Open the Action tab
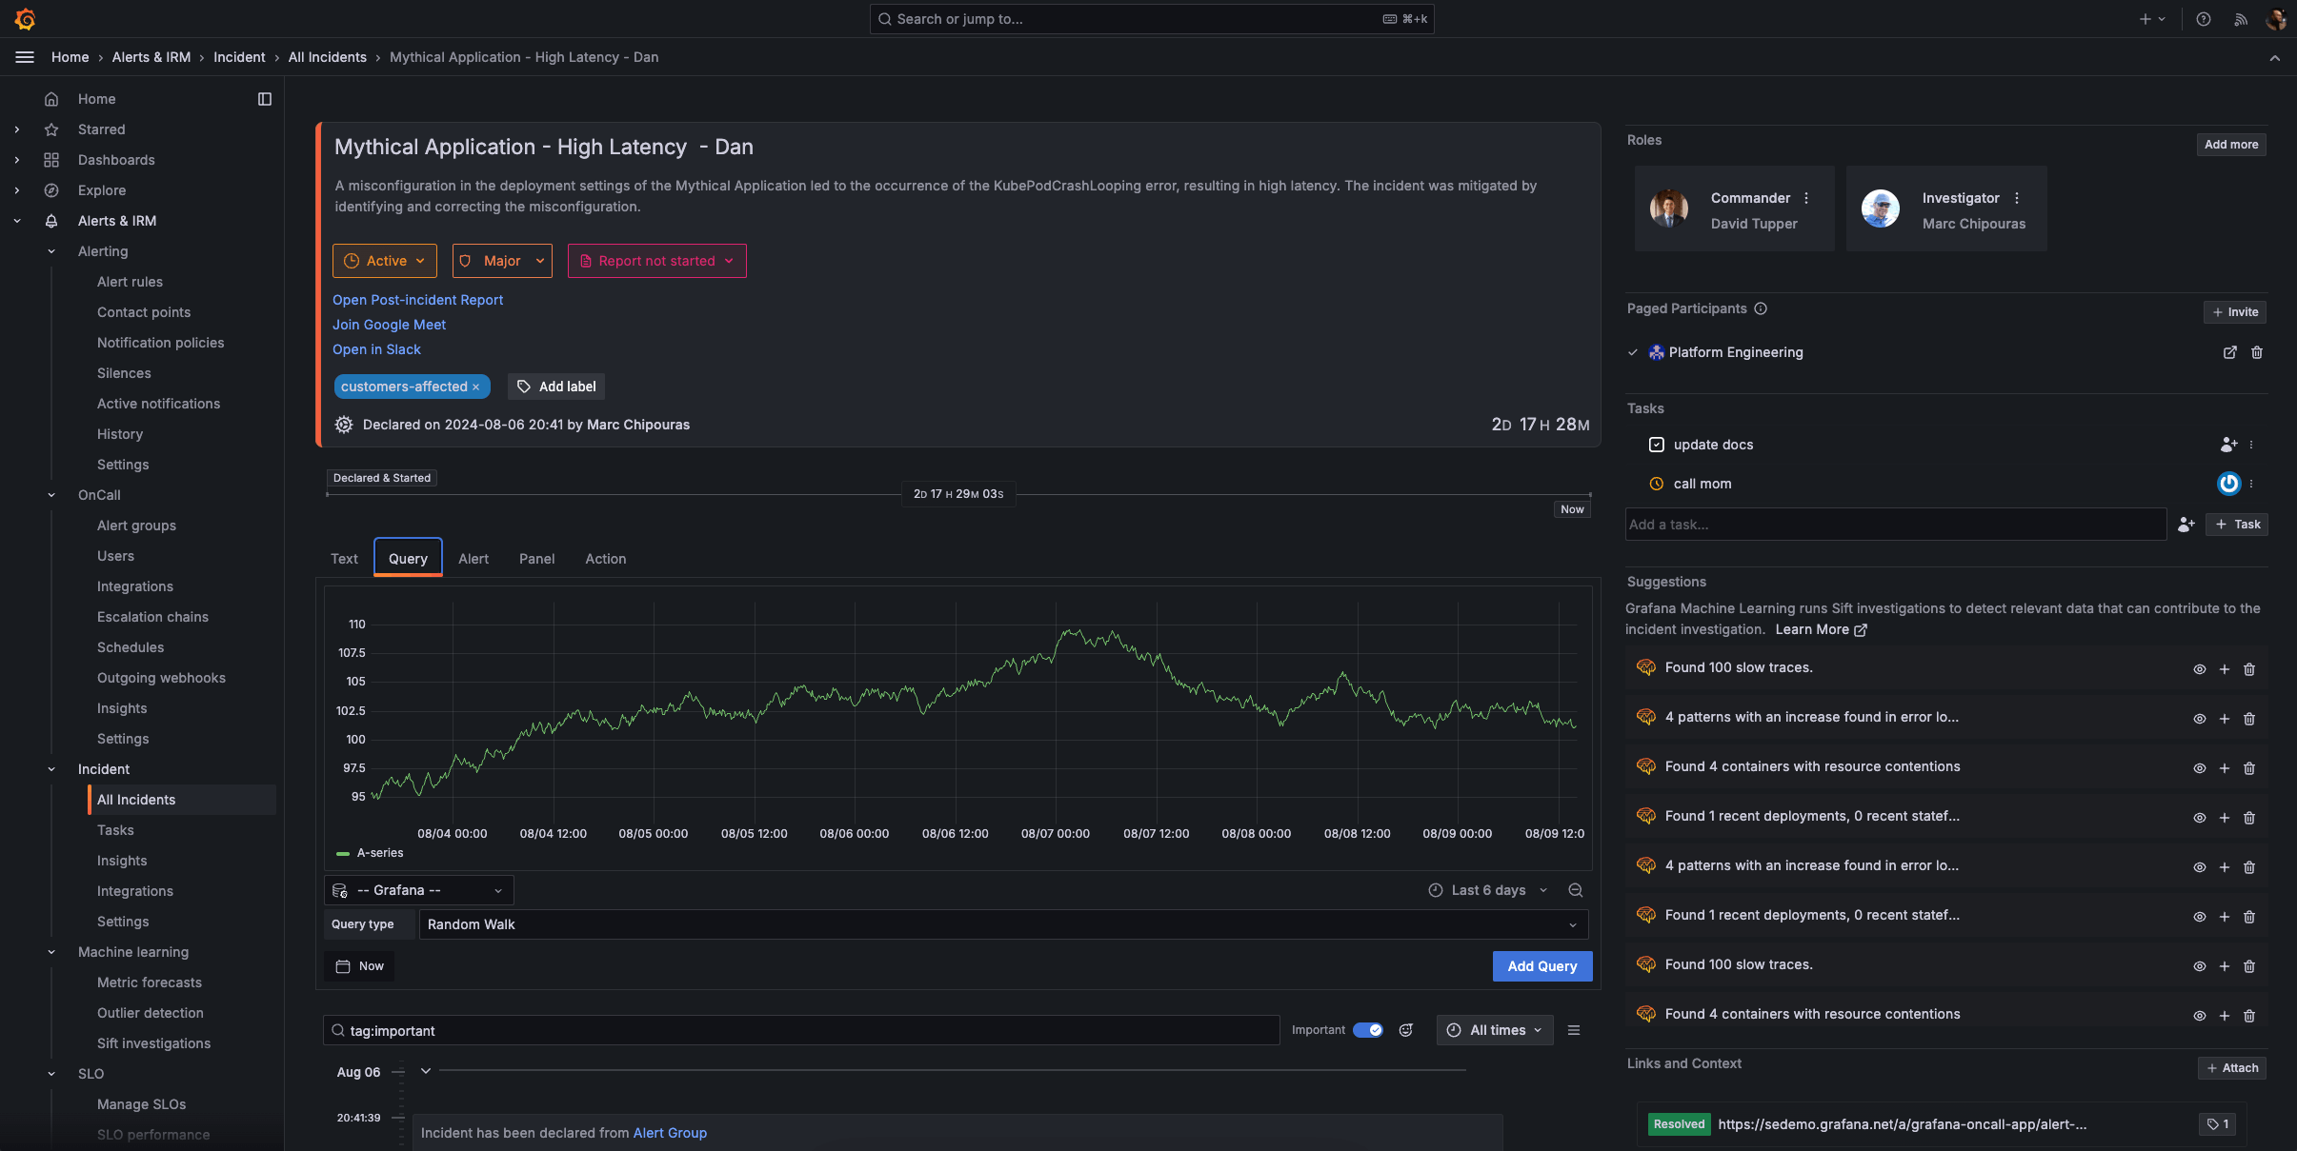 click(x=605, y=559)
